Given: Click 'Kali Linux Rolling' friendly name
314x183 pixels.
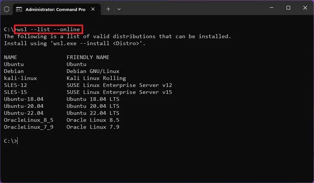Looking at the screenshot, I should point(96,78).
